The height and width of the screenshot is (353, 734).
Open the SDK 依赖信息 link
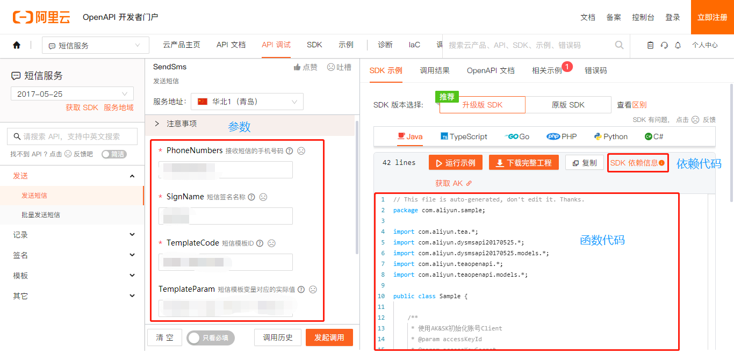click(x=638, y=163)
